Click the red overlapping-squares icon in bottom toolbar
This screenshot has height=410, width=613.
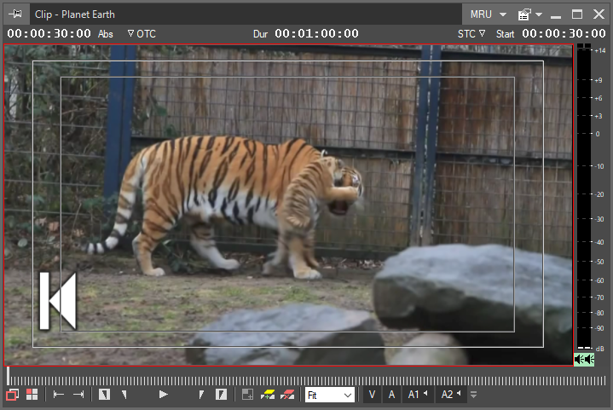click(x=13, y=395)
